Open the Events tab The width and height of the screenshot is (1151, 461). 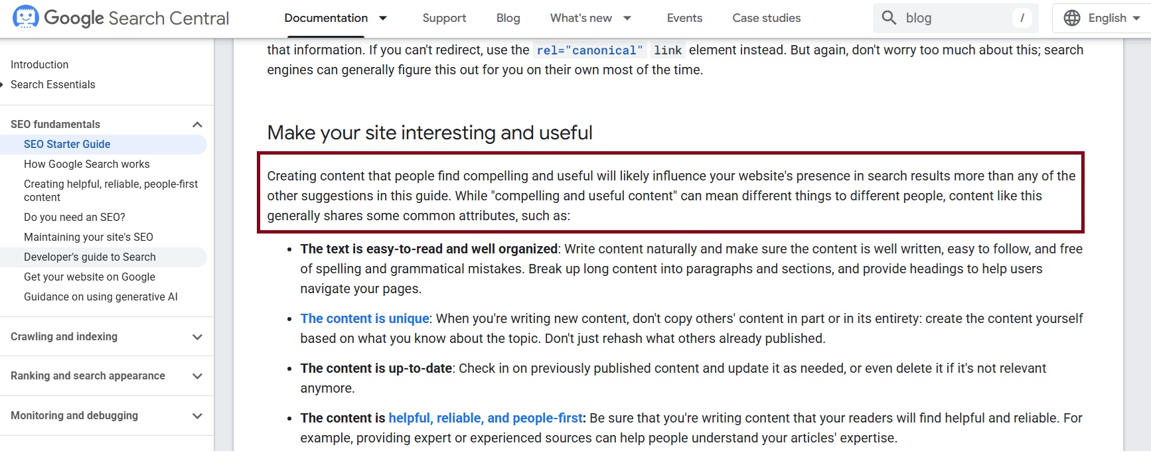pos(684,18)
